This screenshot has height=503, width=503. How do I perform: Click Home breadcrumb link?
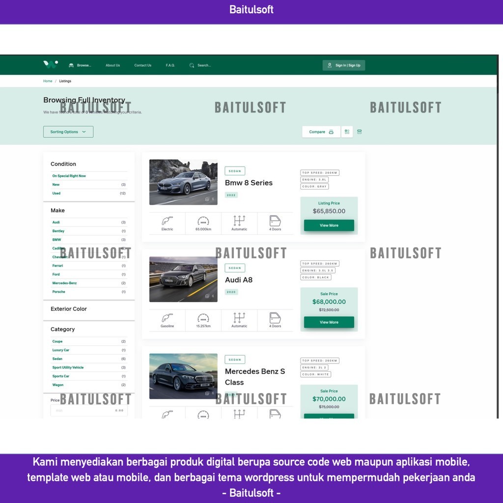[x=48, y=81]
